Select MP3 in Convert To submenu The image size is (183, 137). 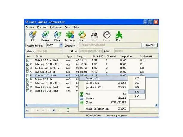pos(137,78)
